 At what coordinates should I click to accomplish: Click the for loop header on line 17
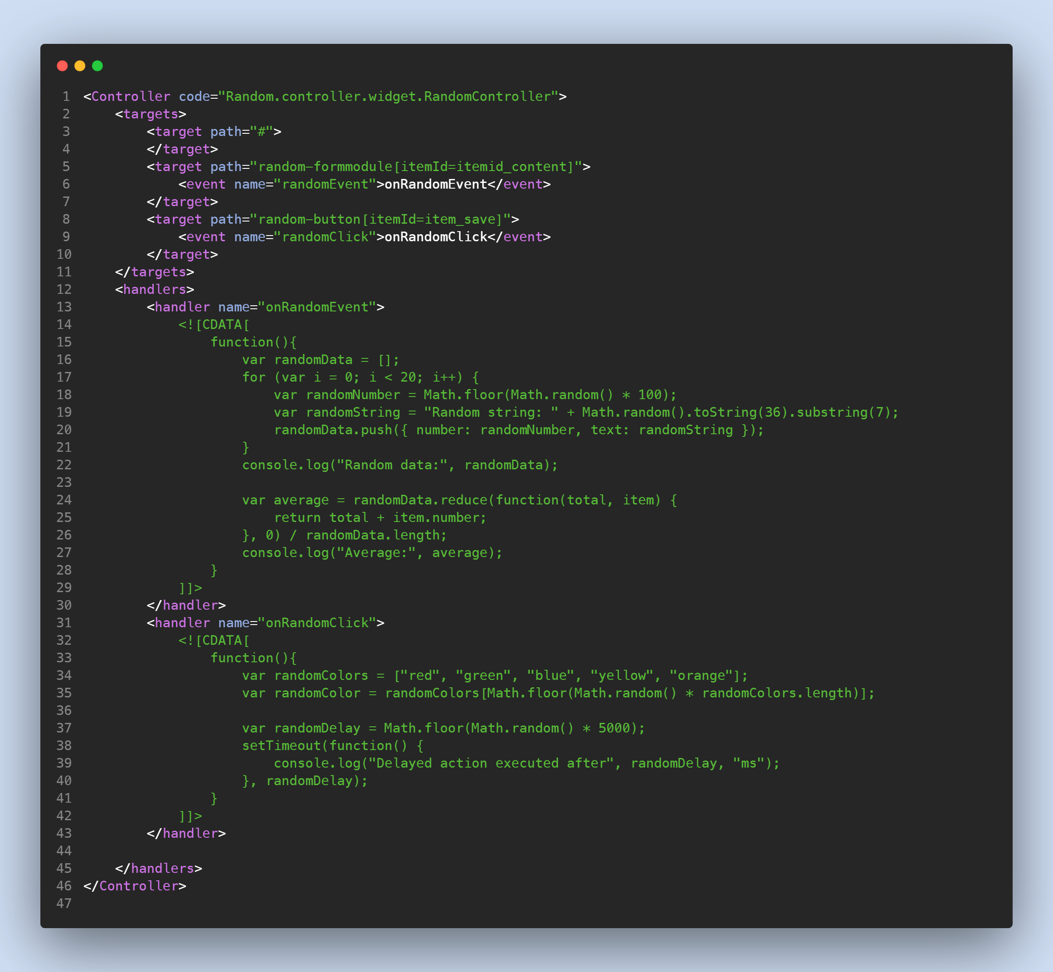pos(361,377)
